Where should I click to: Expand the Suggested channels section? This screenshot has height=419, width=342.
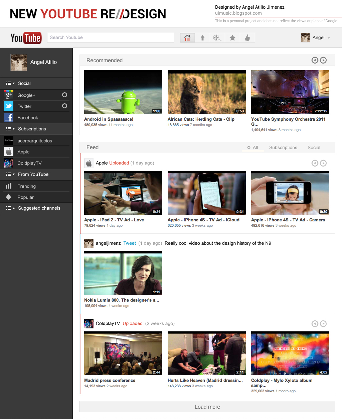pyautogui.click(x=36, y=208)
